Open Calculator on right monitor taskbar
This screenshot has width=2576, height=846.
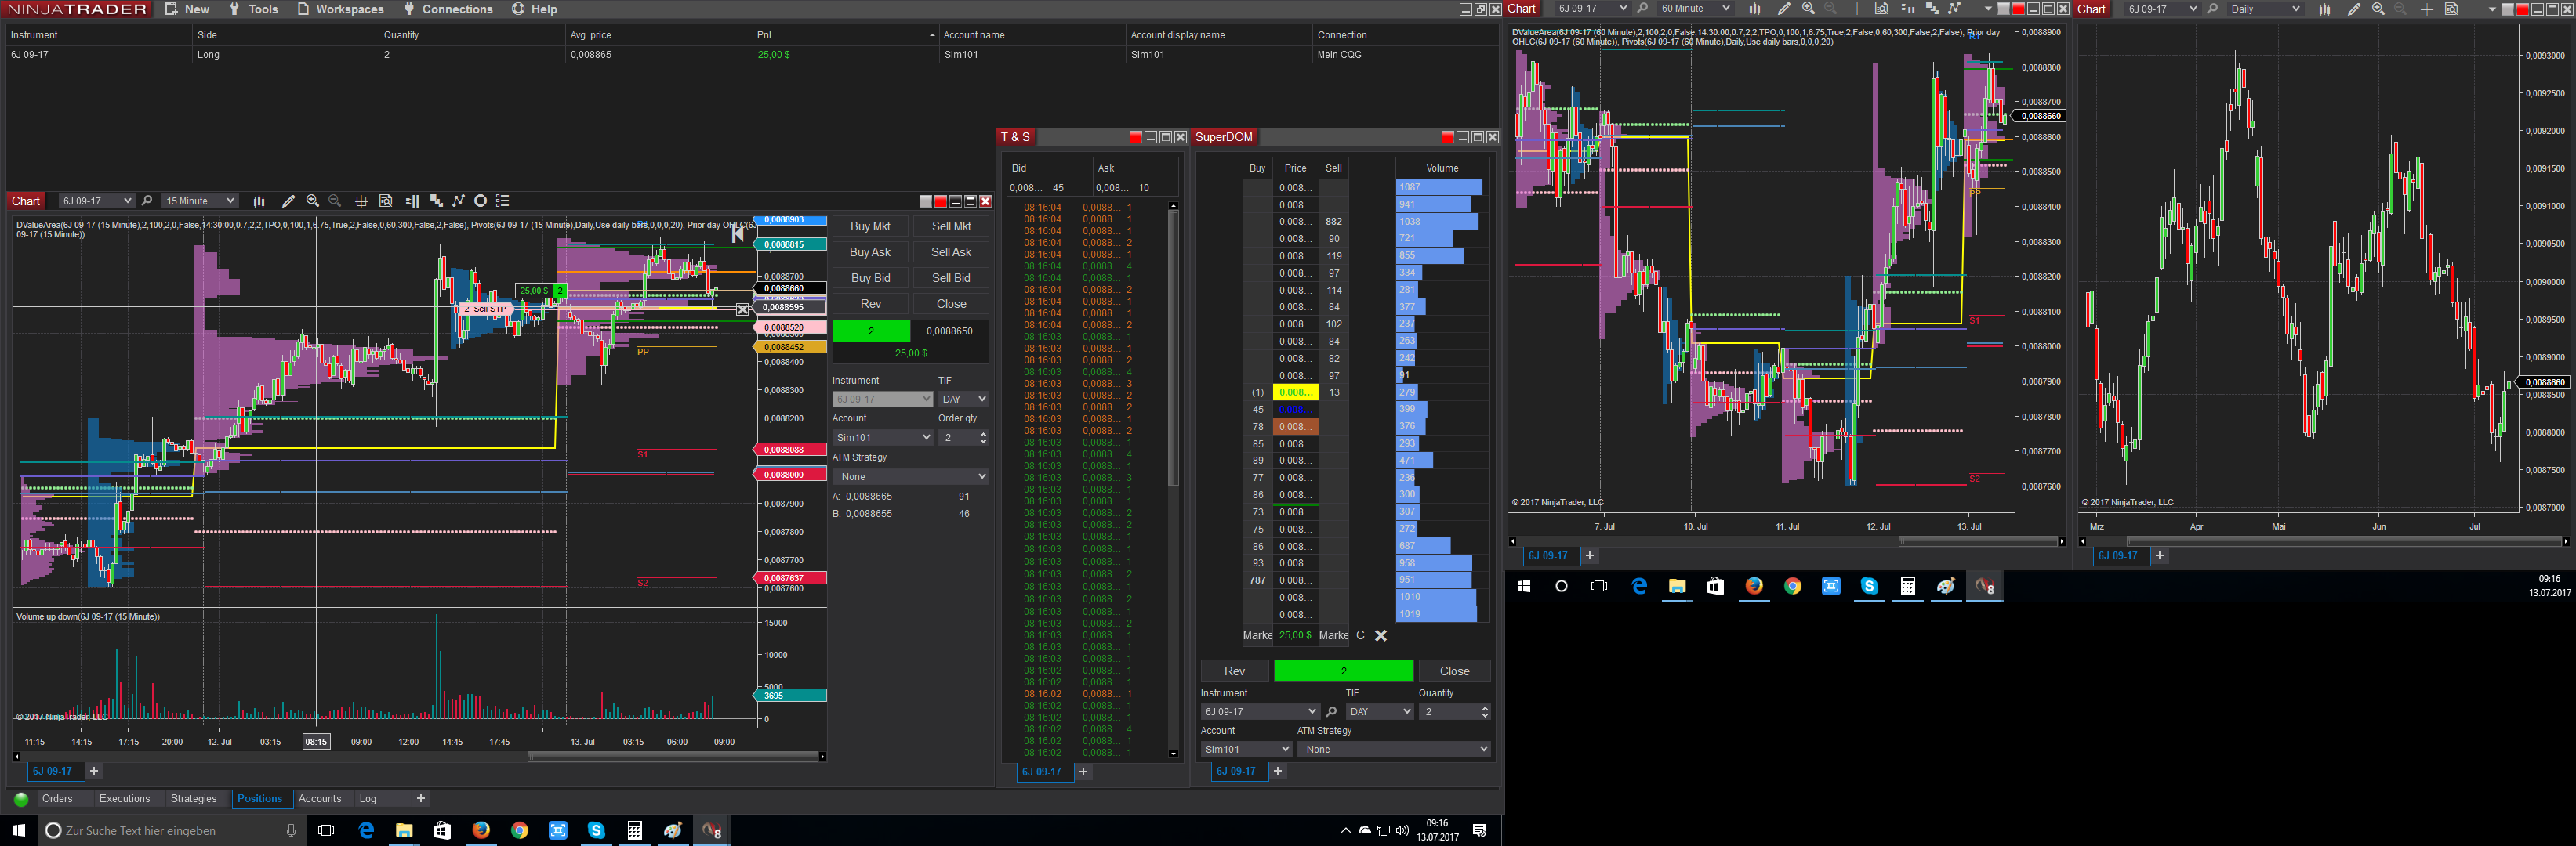click(1908, 586)
